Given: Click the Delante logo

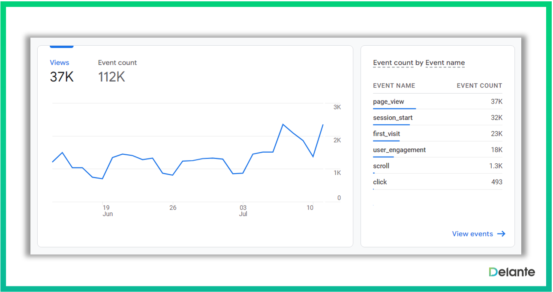Looking at the screenshot, I should coord(511,272).
